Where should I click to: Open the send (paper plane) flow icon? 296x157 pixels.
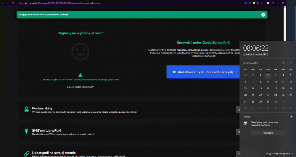point(258,3)
